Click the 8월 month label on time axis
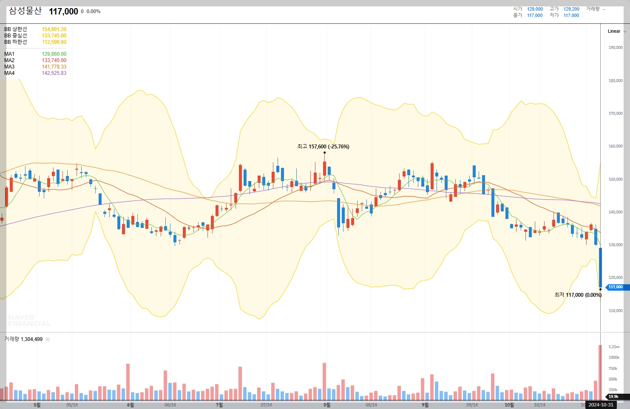Viewport: 630px width, 409px height. click(327, 405)
